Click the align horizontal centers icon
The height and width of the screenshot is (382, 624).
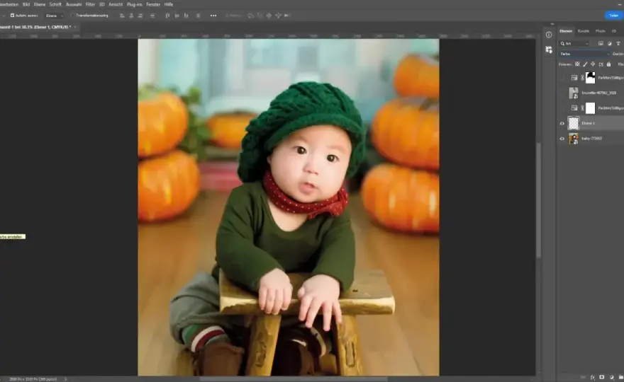tap(131, 16)
